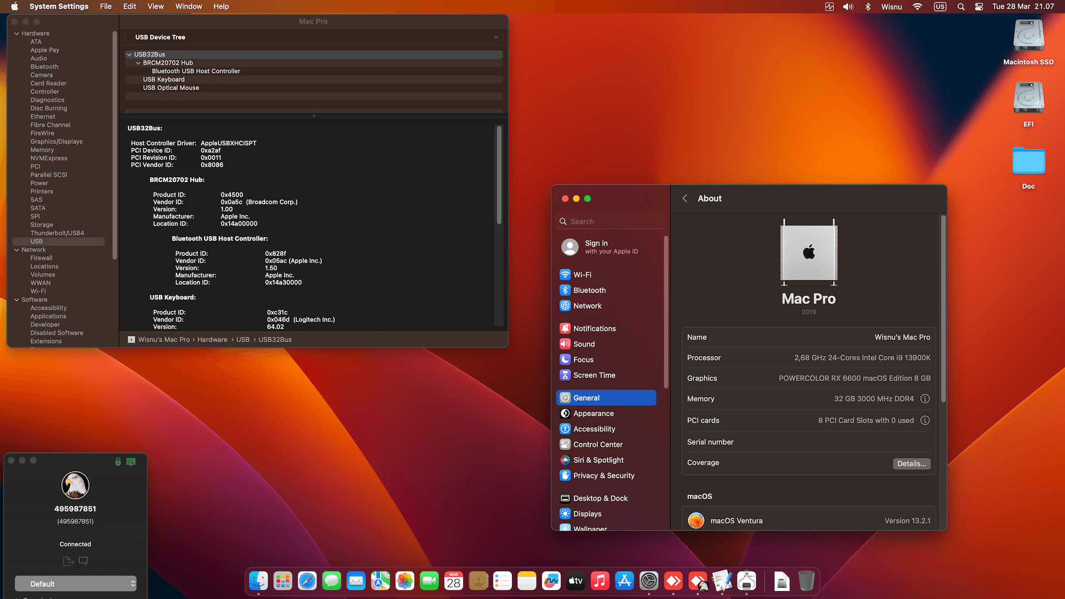Image resolution: width=1065 pixels, height=599 pixels.
Task: Go back from About page
Action: (x=685, y=199)
